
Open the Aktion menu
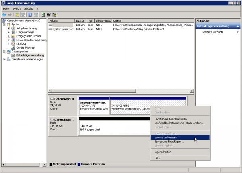click(17, 8)
